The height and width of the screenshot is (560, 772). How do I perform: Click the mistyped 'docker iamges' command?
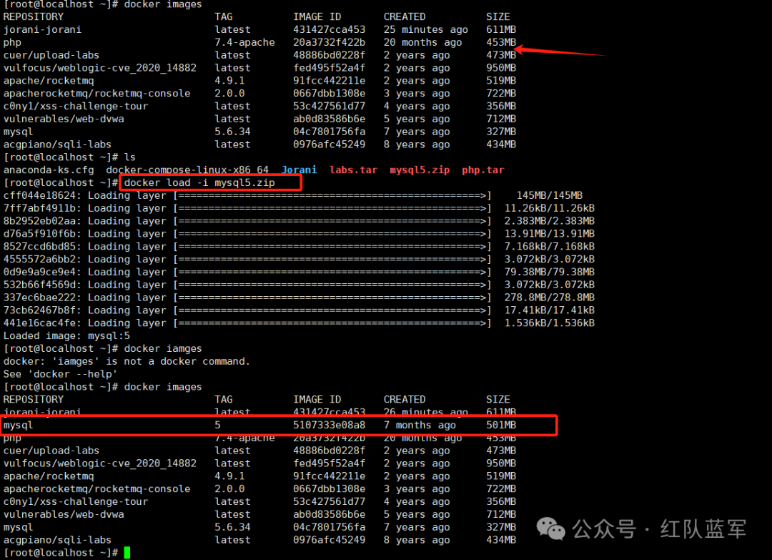pos(163,349)
